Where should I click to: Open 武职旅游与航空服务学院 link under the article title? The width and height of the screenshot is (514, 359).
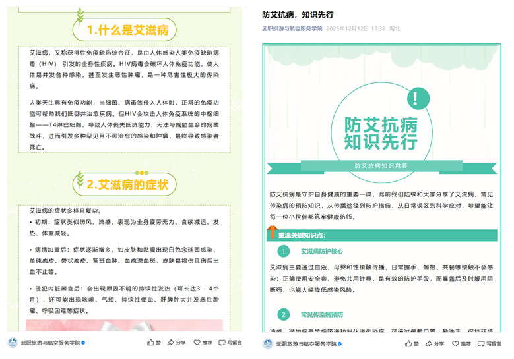coord(292,29)
